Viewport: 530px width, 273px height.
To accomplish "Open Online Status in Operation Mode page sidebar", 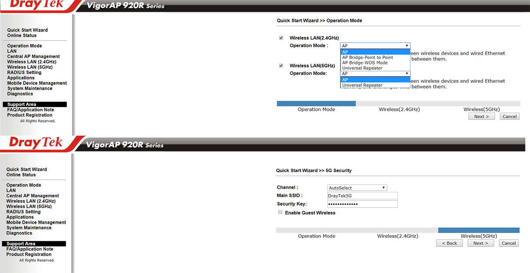I will [22, 36].
